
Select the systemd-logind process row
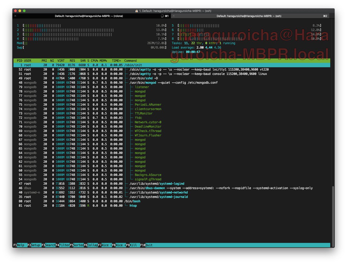(172, 184)
